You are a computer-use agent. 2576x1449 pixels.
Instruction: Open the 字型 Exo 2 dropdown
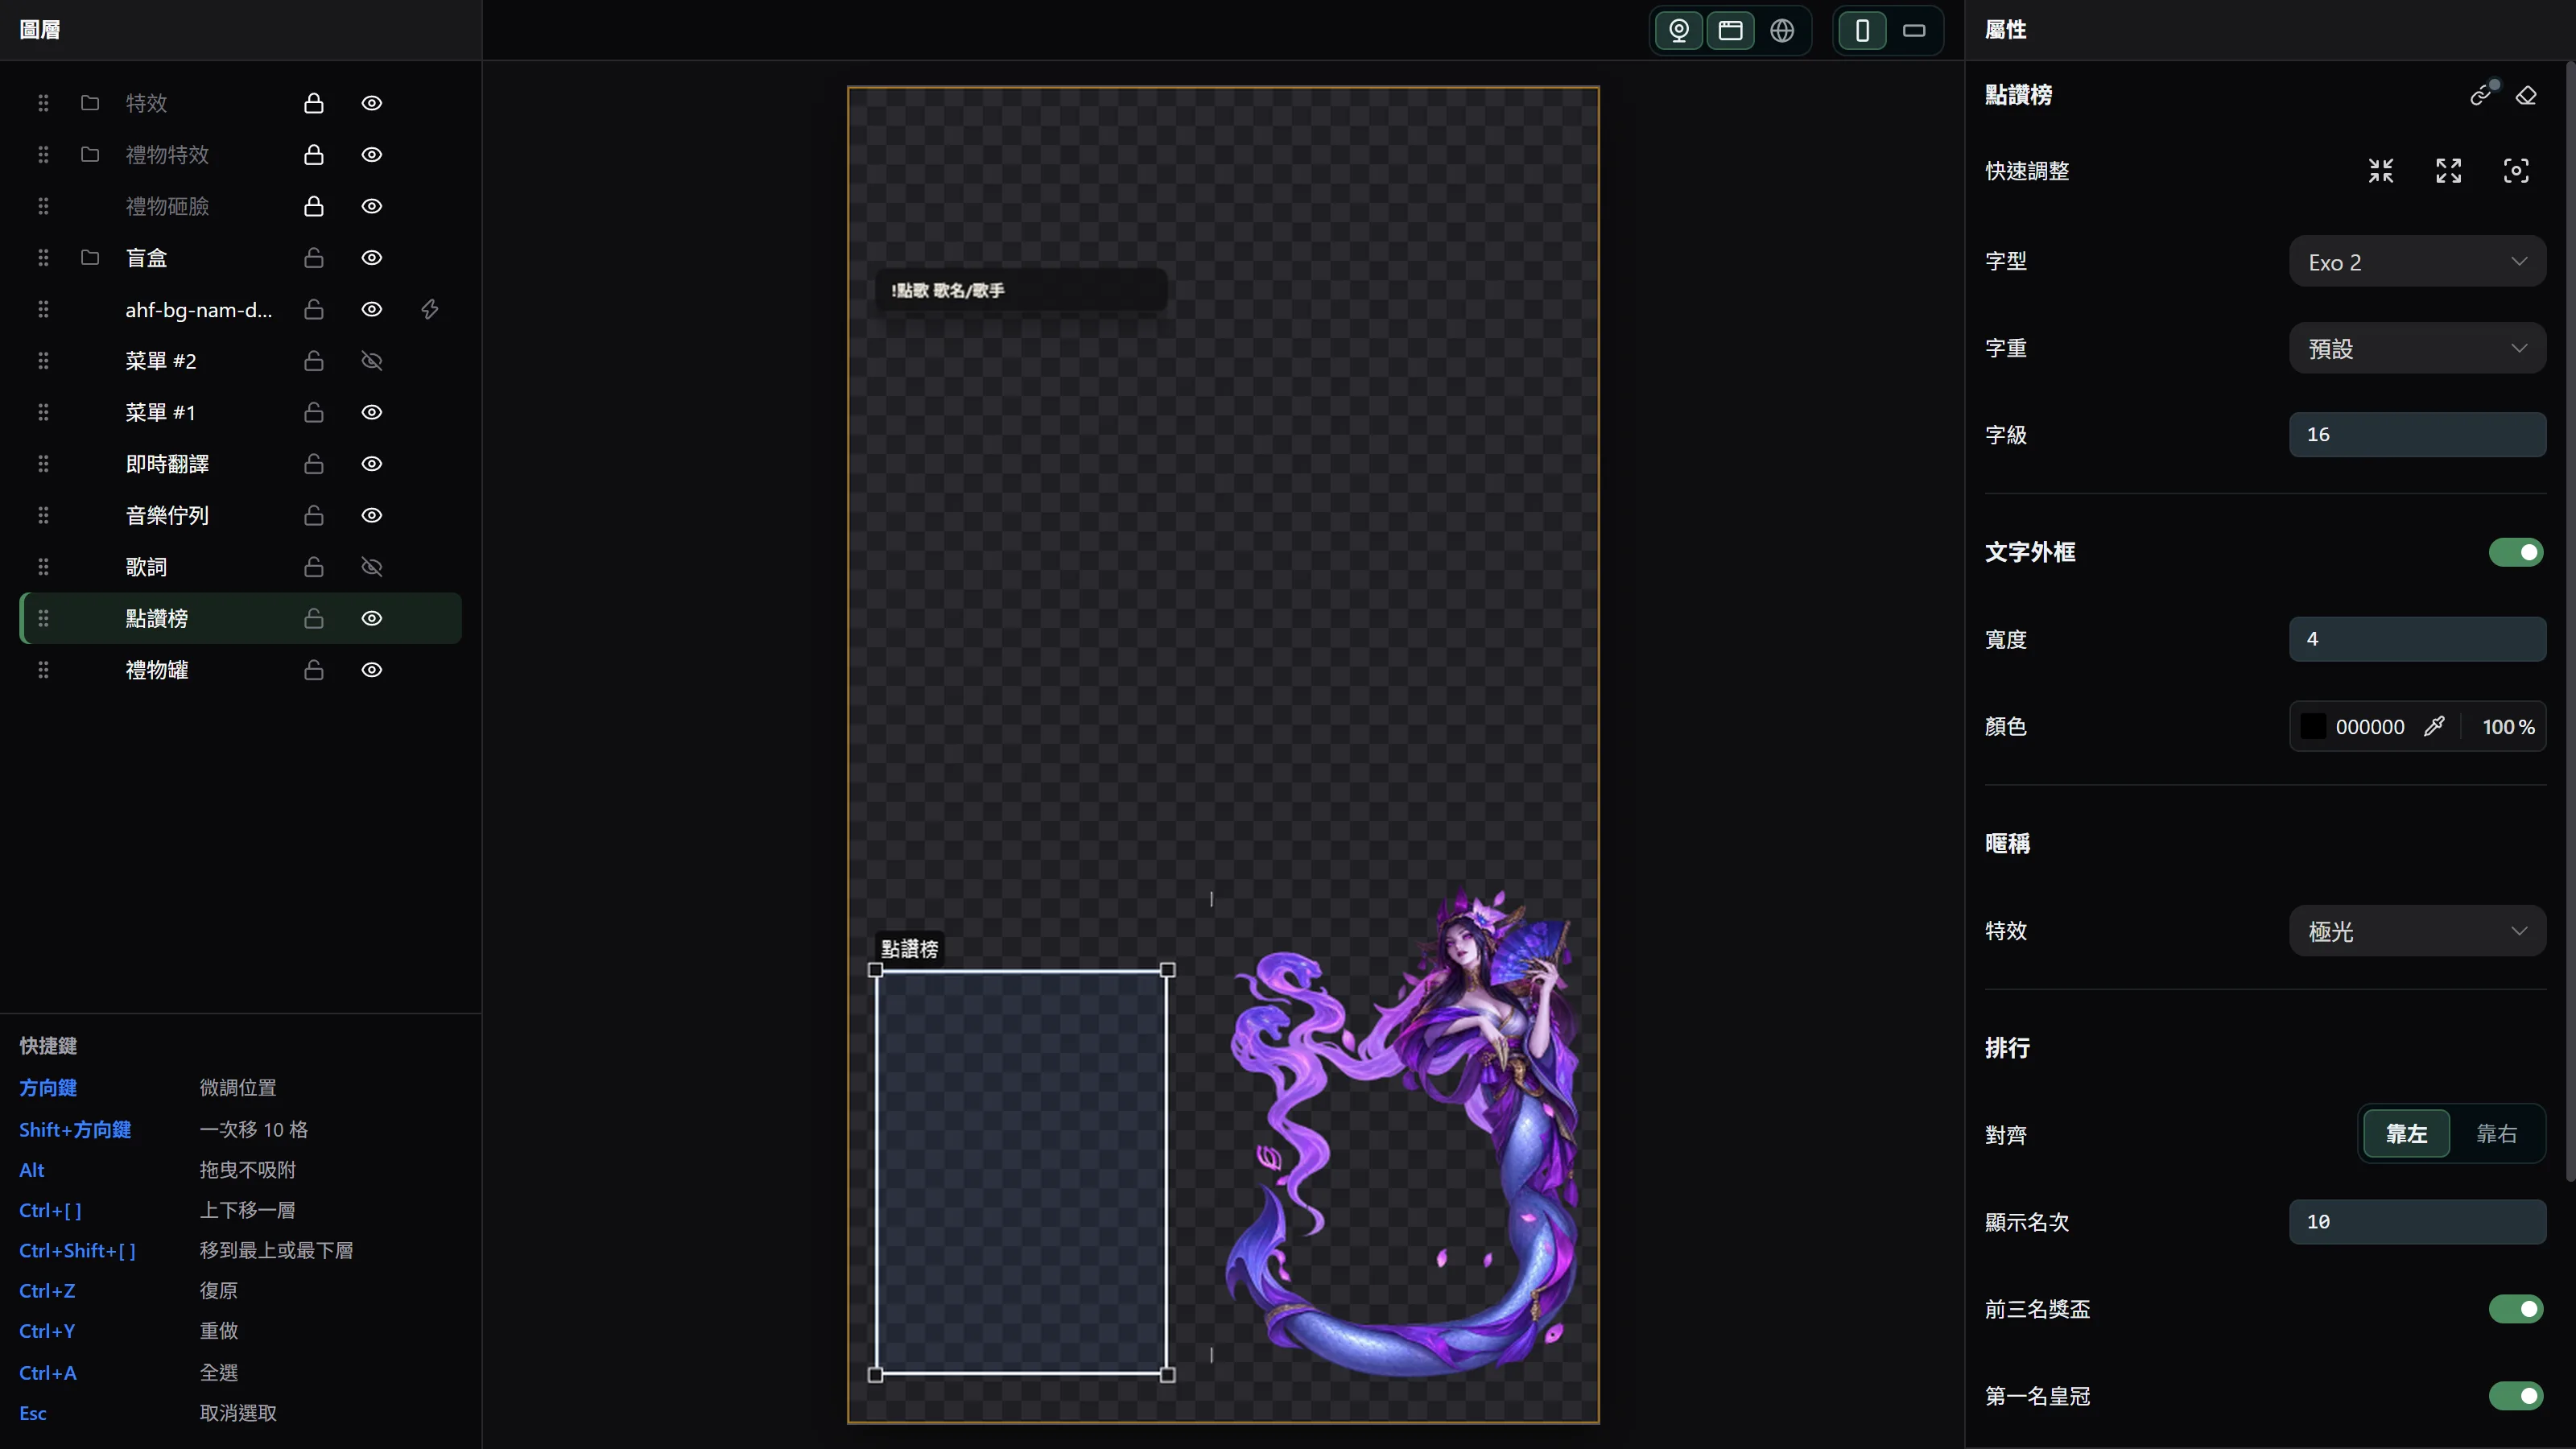pyautogui.click(x=2417, y=262)
